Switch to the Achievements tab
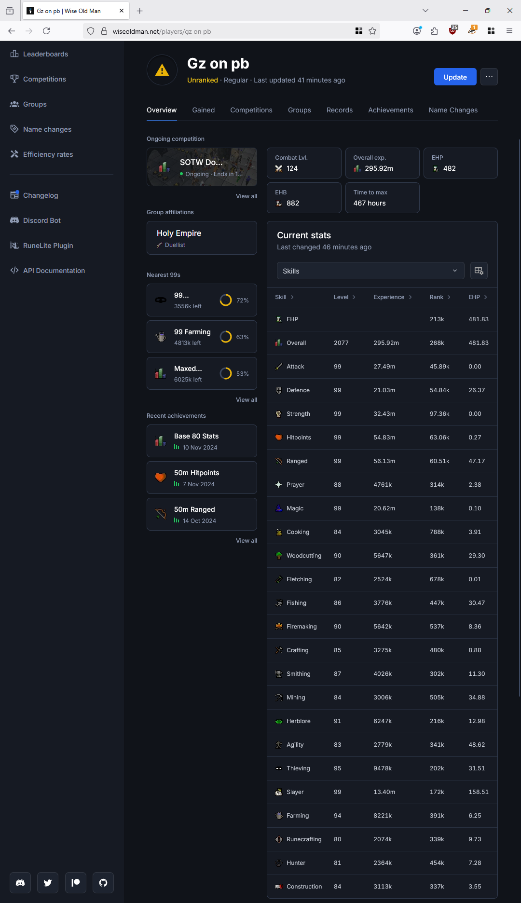Viewport: 521px width, 903px height. coord(391,110)
